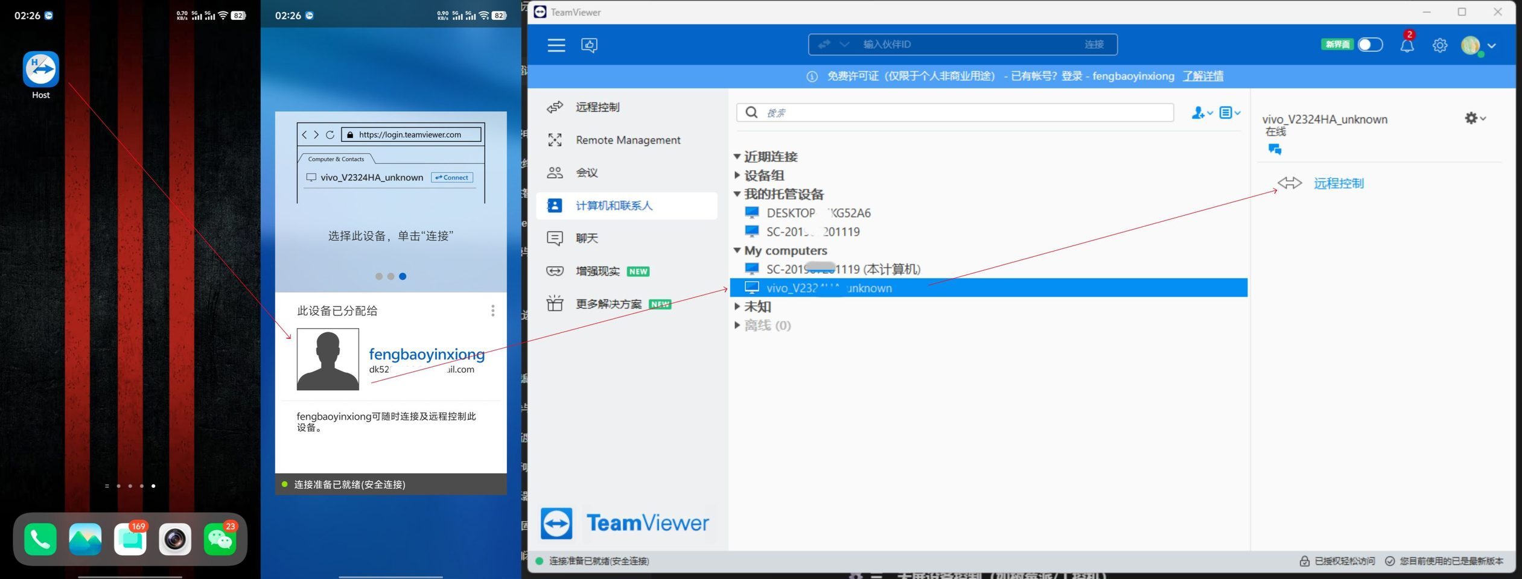Screen dimensions: 1522x579
Task: Collapse the 我的托管设备 group
Action: pos(737,194)
